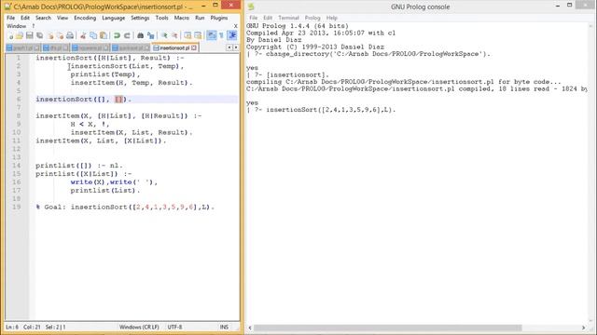Open the Tools menu
This screenshot has height=335, width=597.
pos(161,18)
